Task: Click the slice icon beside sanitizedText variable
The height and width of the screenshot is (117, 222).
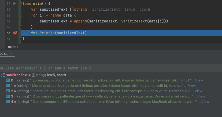Action: click(3, 75)
